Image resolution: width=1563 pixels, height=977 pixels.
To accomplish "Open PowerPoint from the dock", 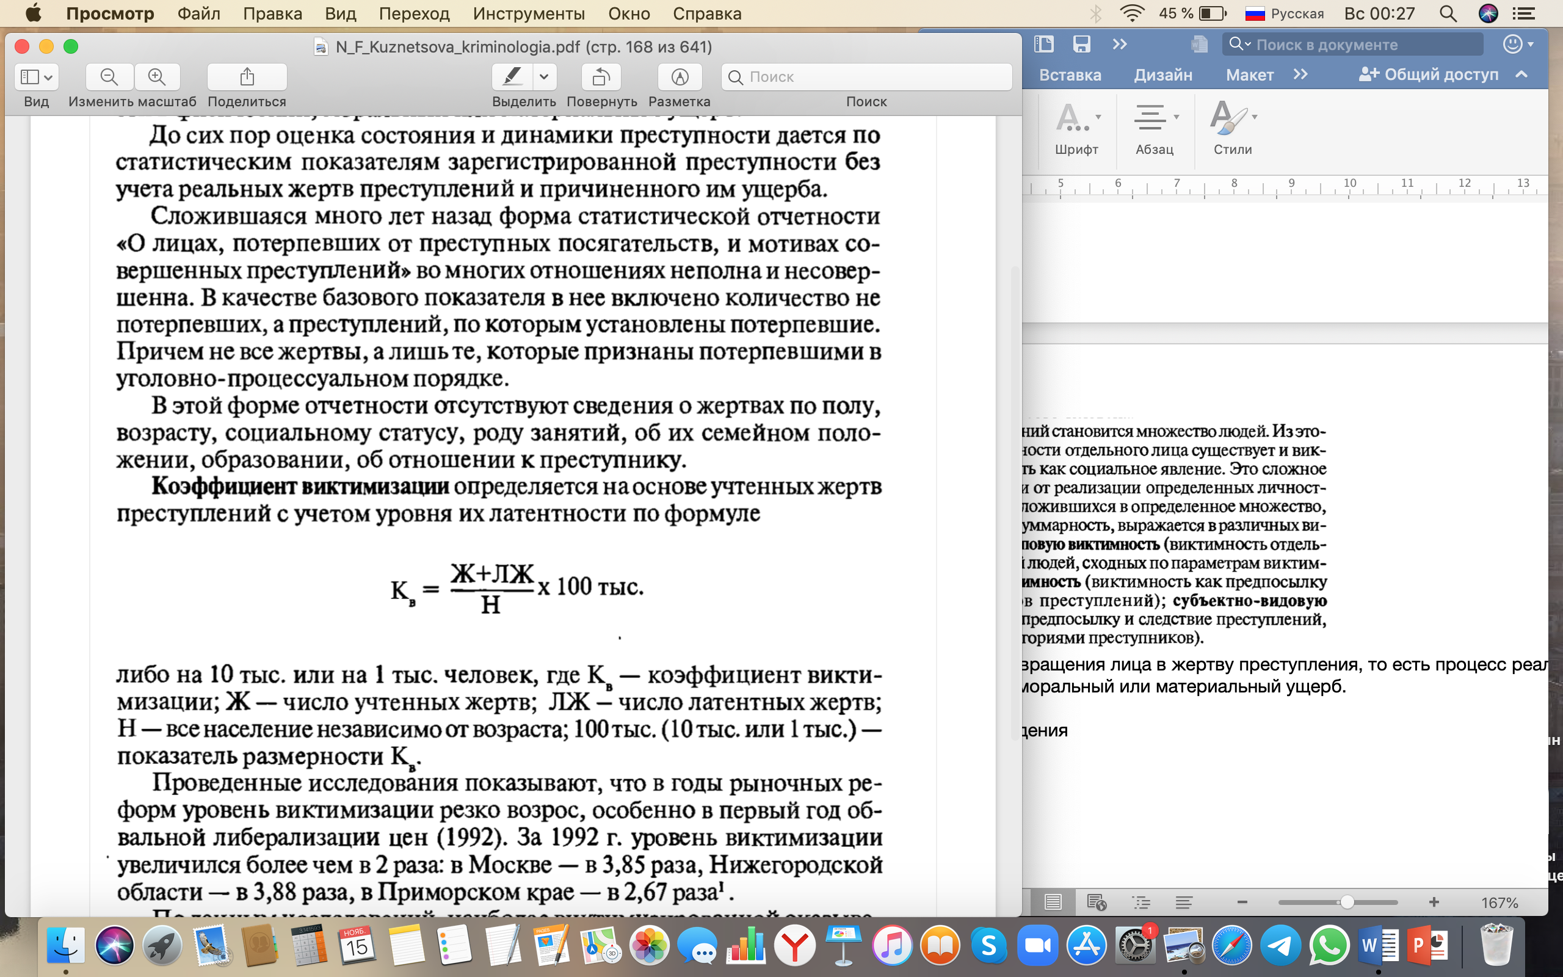I will tap(1427, 945).
